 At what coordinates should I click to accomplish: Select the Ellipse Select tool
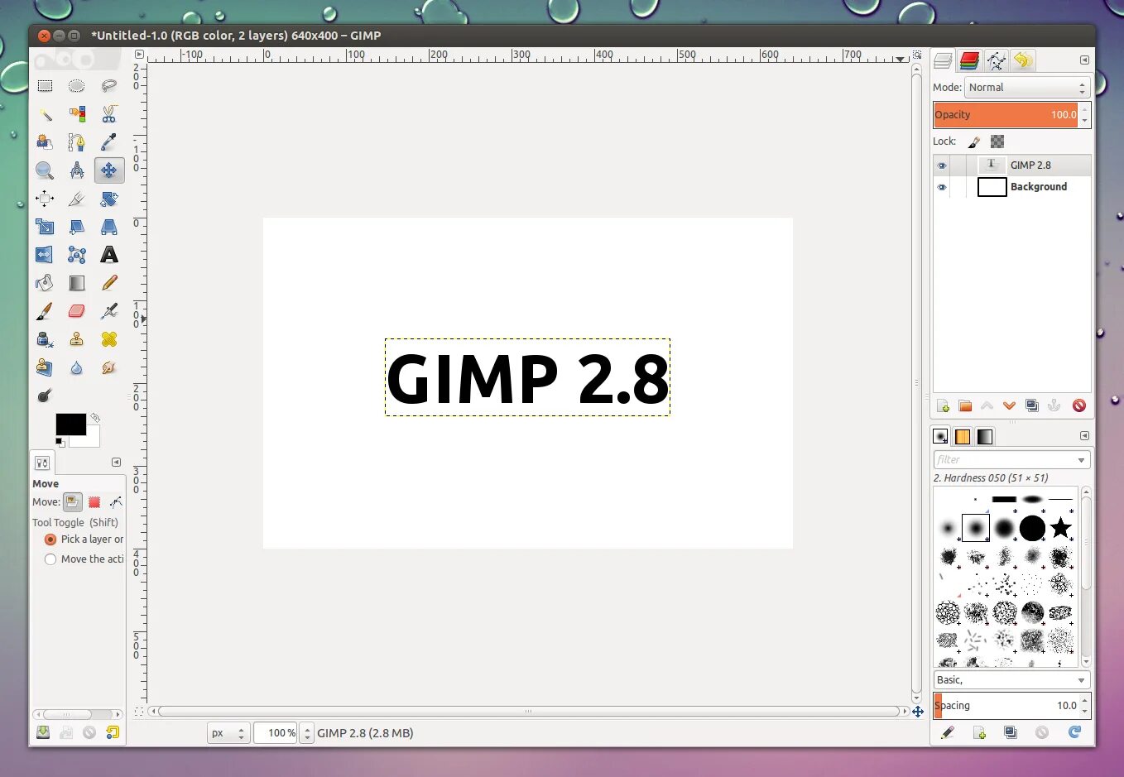click(x=77, y=86)
